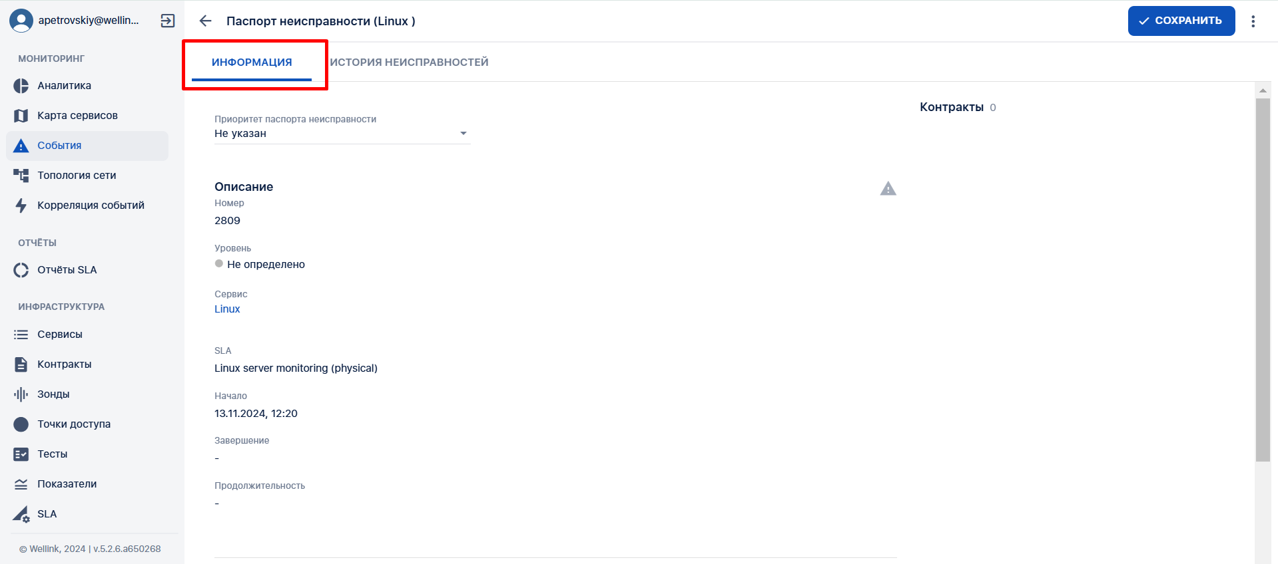The height and width of the screenshot is (564, 1278).
Task: Click the Сервисы list icon
Action: coord(21,335)
